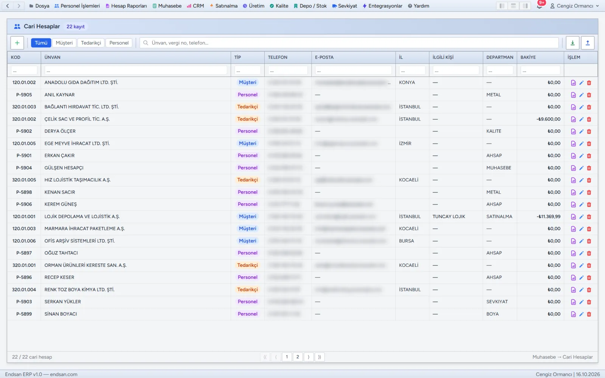Open the Entegrasyonlar menu
Screen dimensions: 605x378
(x=382, y=6)
